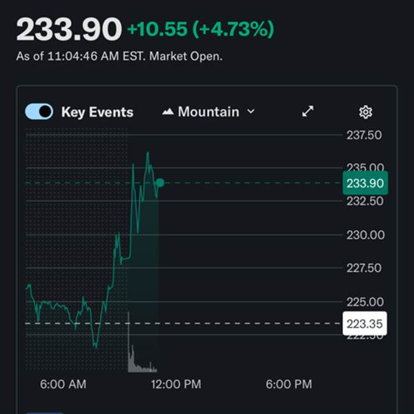Screen dimensions: 414x414
Task: Expand the chart to fullscreen
Action: click(x=308, y=112)
